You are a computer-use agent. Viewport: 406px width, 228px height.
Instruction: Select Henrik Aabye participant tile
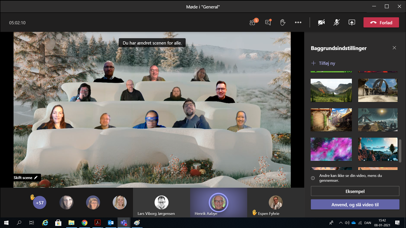pyautogui.click(x=219, y=203)
